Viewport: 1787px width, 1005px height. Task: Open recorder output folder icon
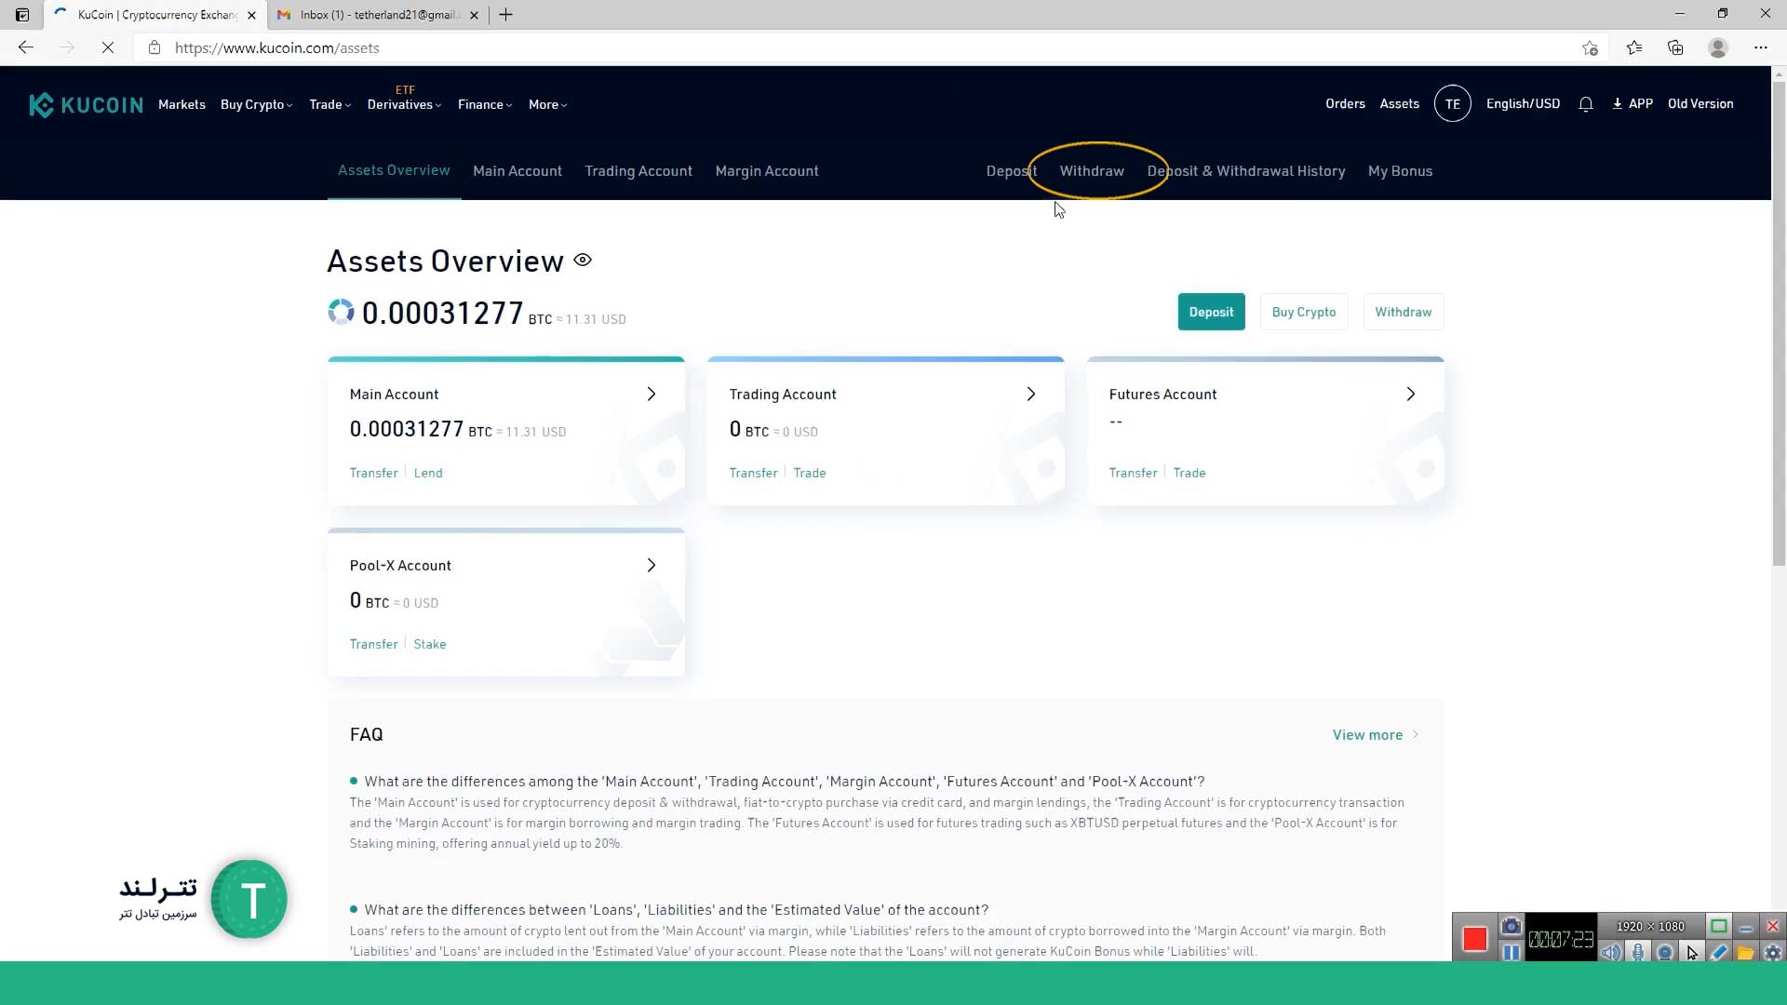(x=1746, y=952)
